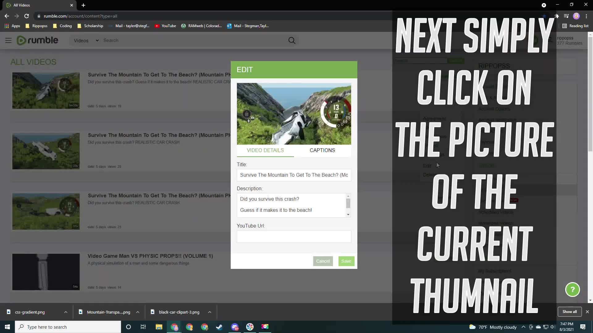Click the volume speaker icon in system tray
This screenshot has width=593, height=333.
click(x=553, y=327)
